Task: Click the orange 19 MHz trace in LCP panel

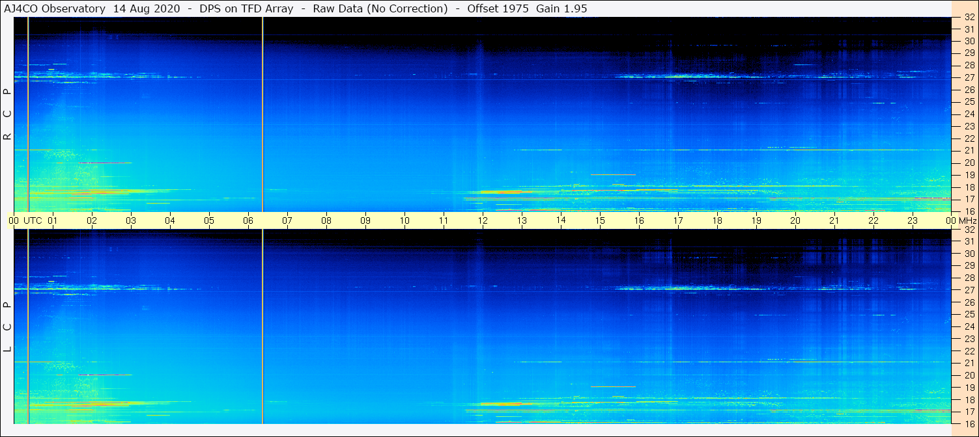Action: (x=613, y=386)
